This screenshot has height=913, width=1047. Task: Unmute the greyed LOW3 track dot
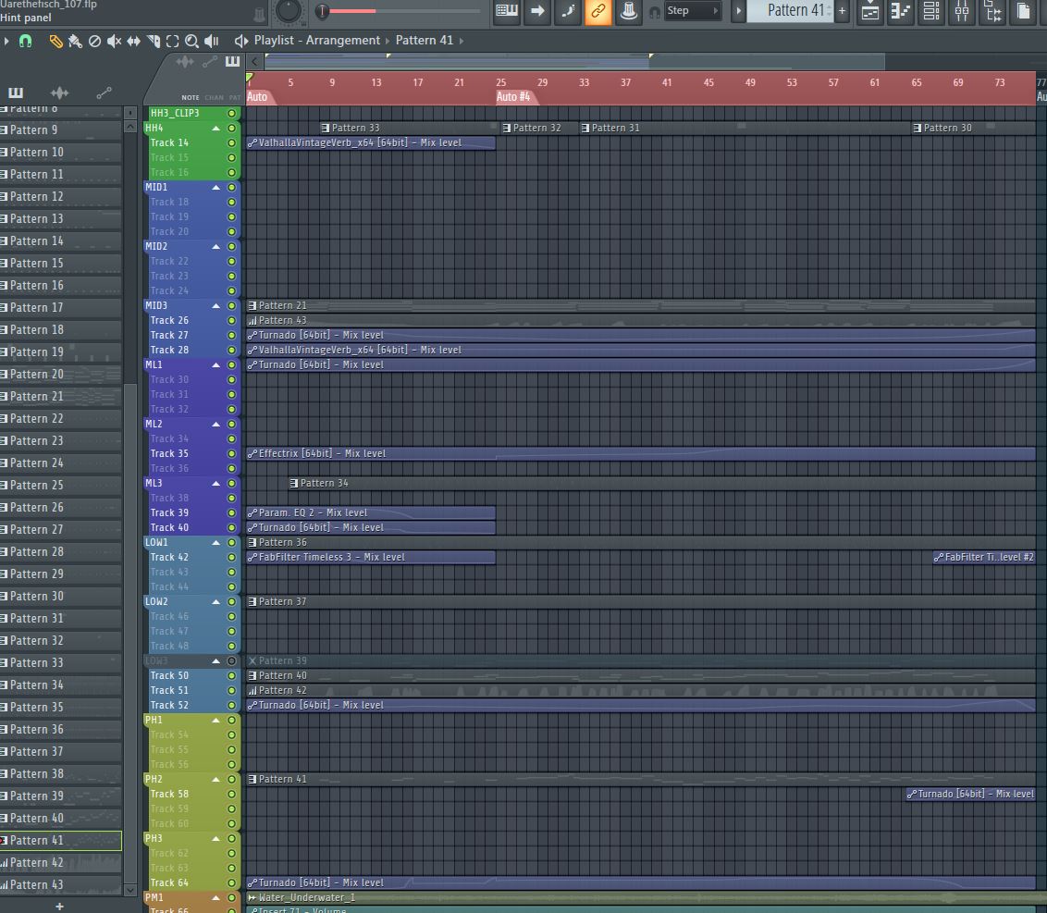coord(232,661)
